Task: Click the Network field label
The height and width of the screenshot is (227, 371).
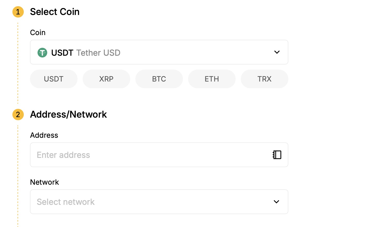Action: click(x=45, y=182)
